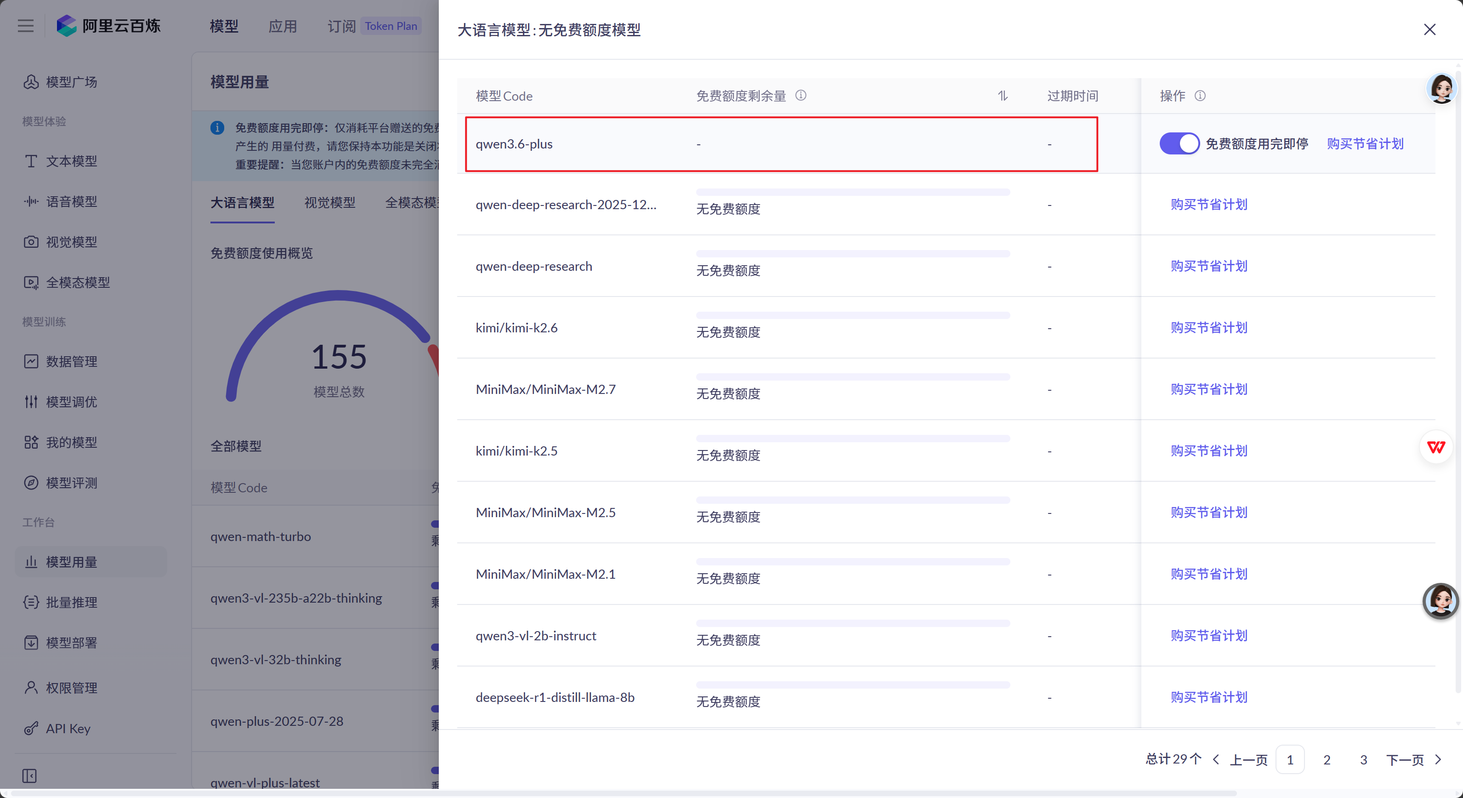Switch to 大语言模型 tab
Screen dimensions: 1463x798
243,202
